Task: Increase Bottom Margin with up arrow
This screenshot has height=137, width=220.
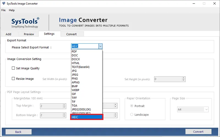Action: (x=64, y=114)
